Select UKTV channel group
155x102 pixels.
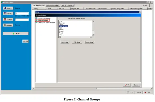[61, 34]
